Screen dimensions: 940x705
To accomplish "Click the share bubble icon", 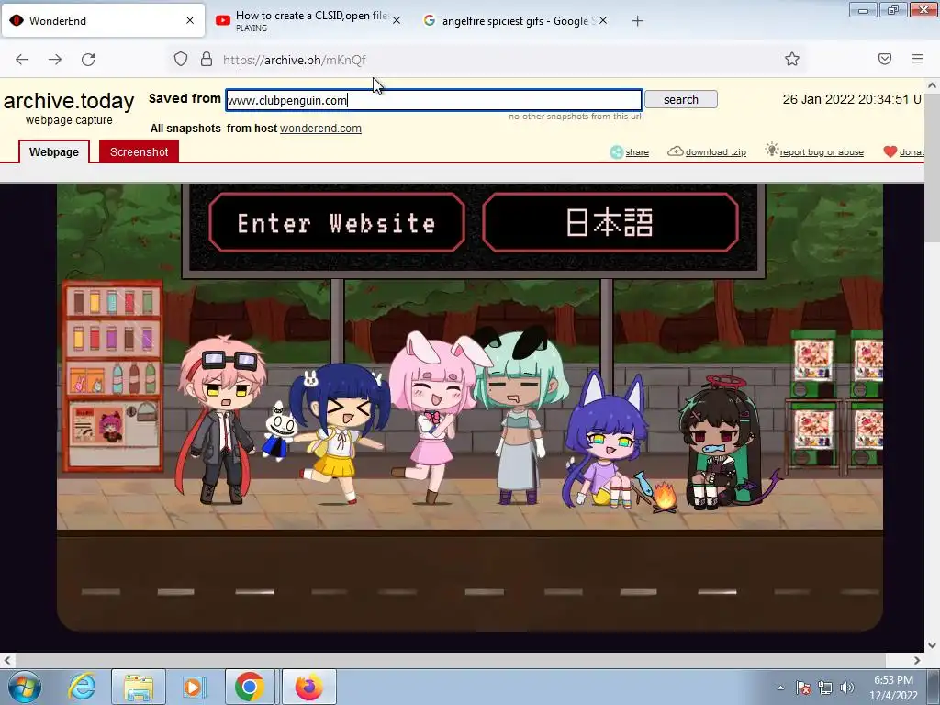I will pyautogui.click(x=616, y=151).
